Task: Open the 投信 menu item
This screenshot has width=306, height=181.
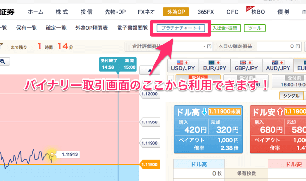Action: coord(86,12)
